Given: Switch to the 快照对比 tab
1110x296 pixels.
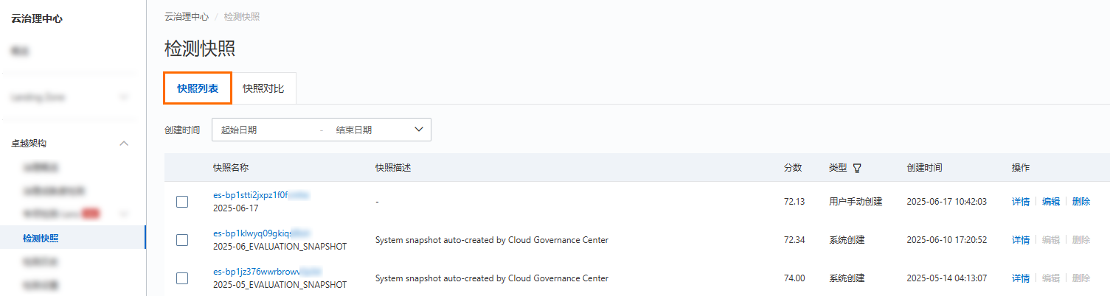Looking at the screenshot, I should click(x=263, y=88).
